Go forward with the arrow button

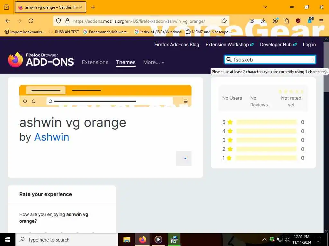(19, 21)
